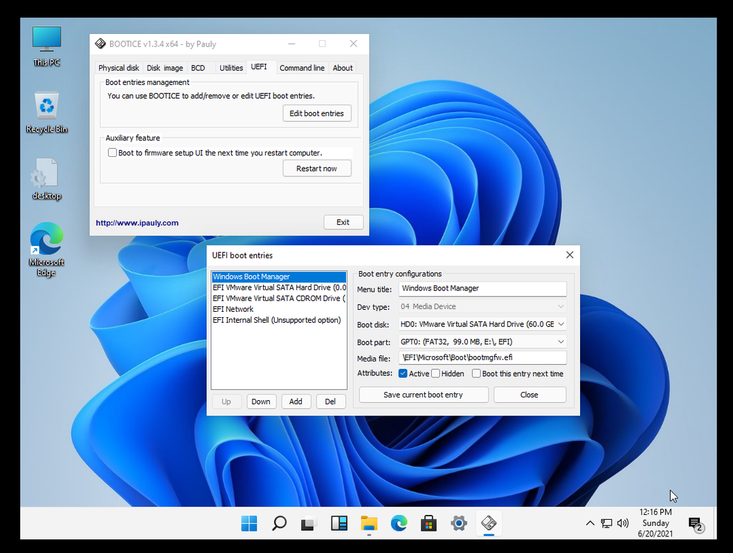Open the taskbar clock and date

coord(655,523)
